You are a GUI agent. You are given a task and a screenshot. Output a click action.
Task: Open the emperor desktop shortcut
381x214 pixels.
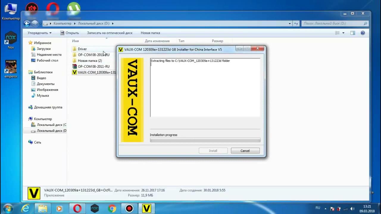[11, 69]
